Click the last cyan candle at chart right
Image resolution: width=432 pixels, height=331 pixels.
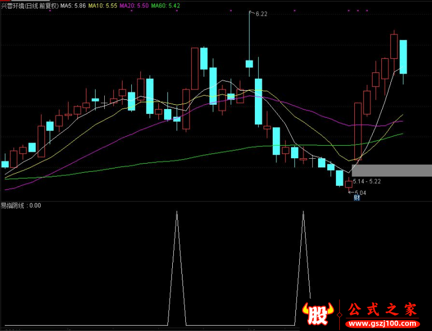click(x=403, y=57)
